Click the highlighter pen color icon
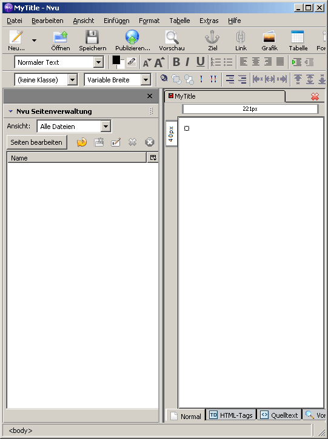This screenshot has height=439, width=328. coord(132,62)
